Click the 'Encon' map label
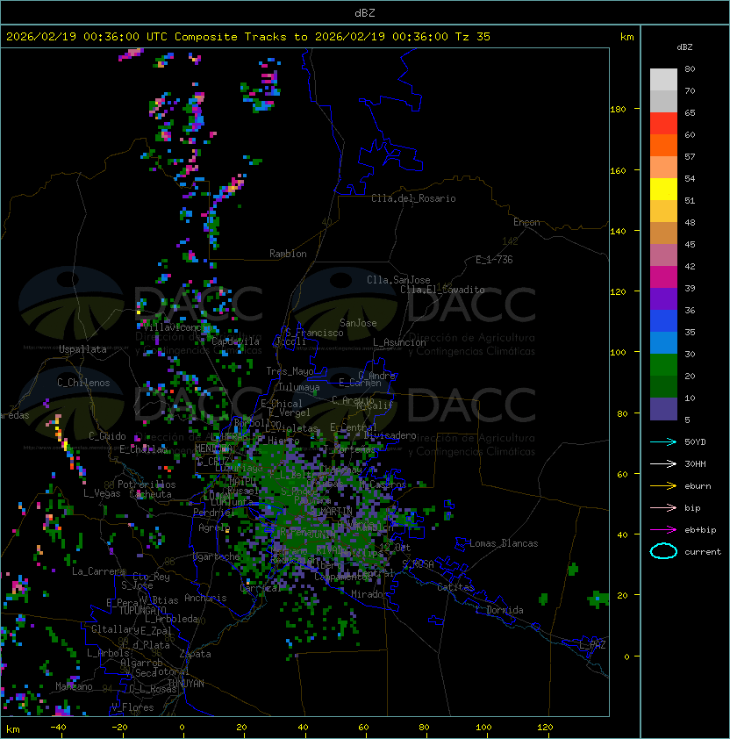Viewport: 730px width, 739px height. (x=526, y=222)
